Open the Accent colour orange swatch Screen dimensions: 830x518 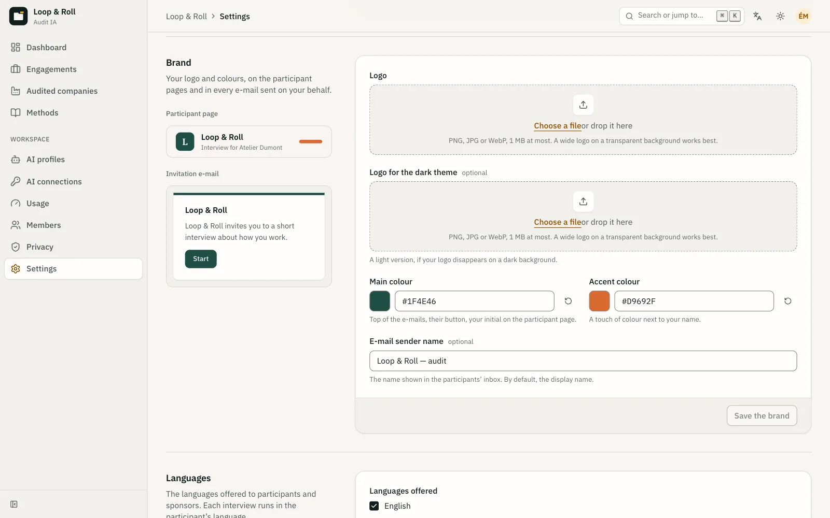click(x=599, y=301)
